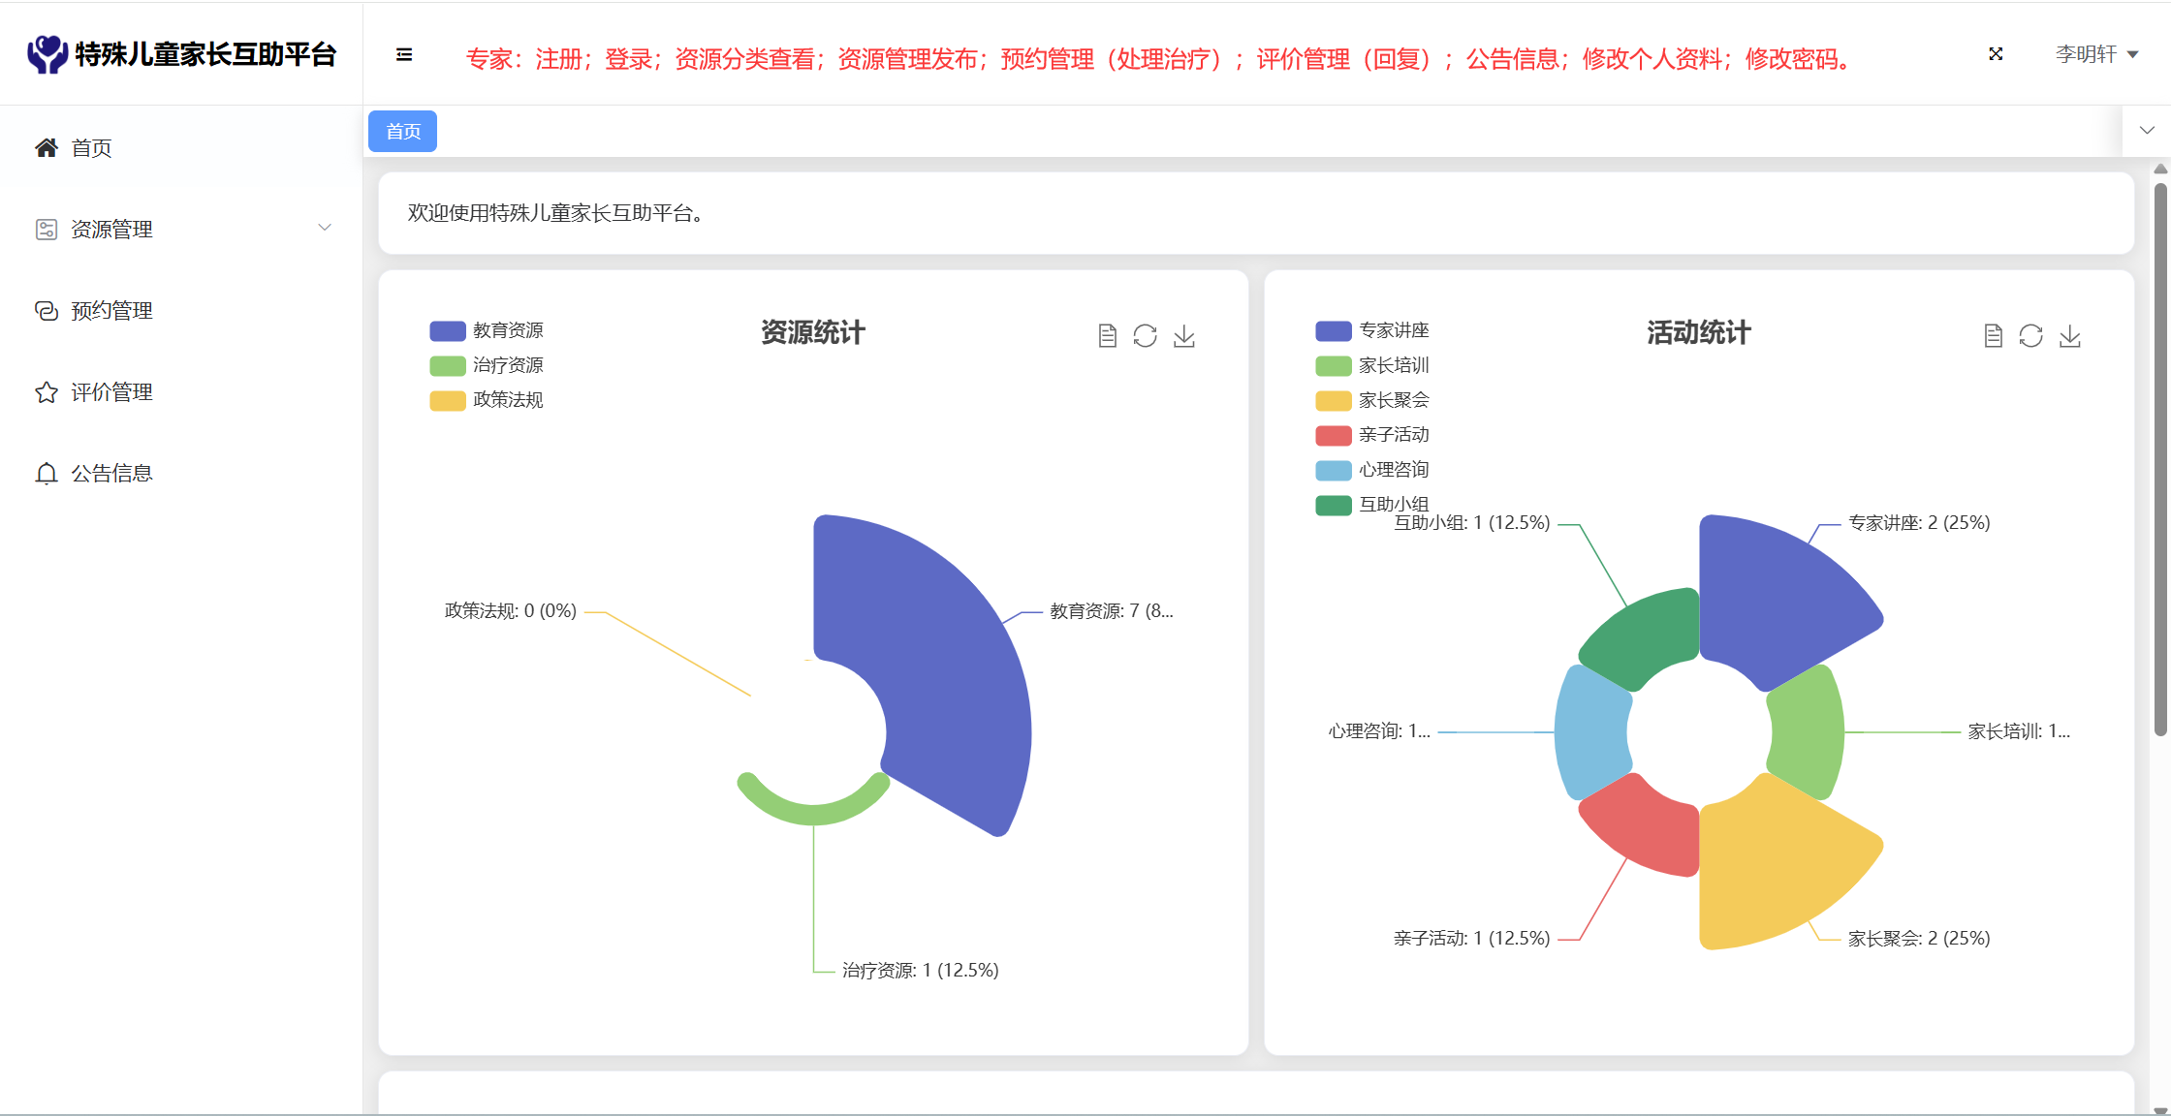The image size is (2171, 1116).
Task: Click 政策法规 yellow legend swatch
Action: (448, 401)
